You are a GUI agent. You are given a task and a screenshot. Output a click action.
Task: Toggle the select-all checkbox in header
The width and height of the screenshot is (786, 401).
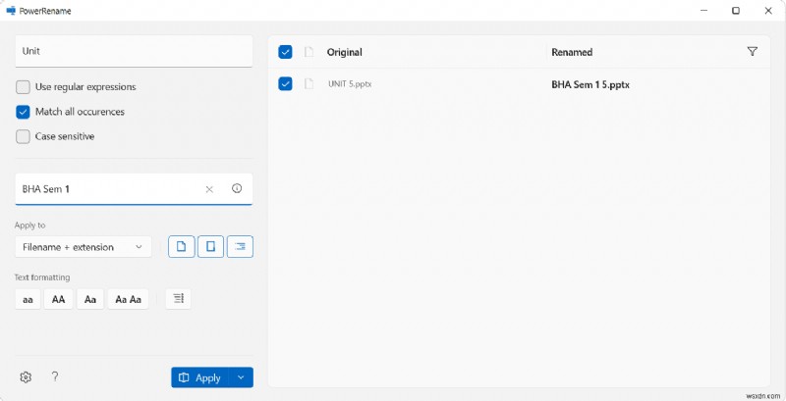click(x=285, y=52)
